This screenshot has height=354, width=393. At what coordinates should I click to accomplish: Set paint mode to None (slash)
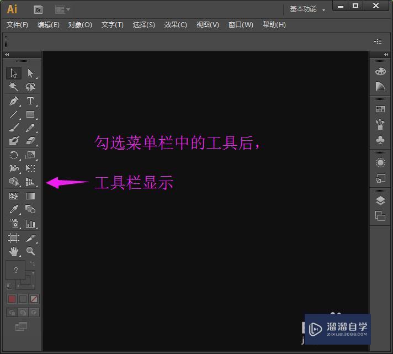click(34, 299)
